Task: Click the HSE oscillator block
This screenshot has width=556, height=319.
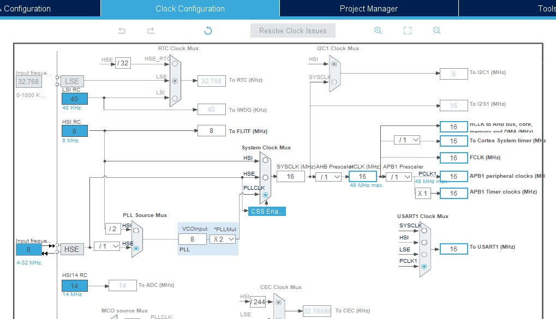Action: 71,249
